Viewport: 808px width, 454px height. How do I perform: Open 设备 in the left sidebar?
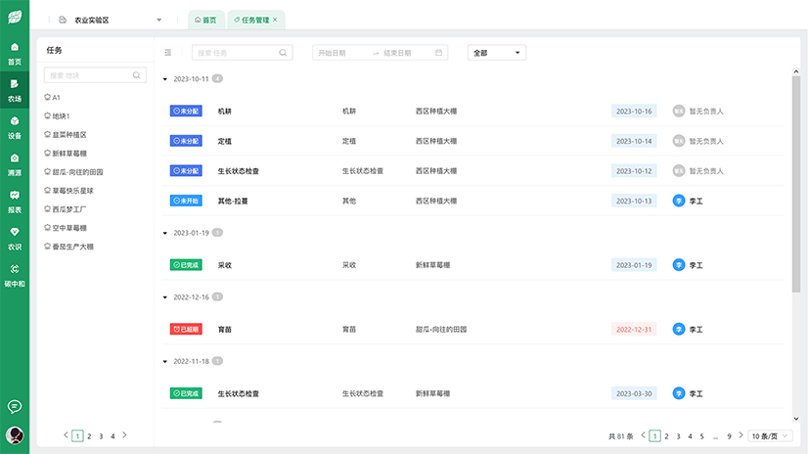15,127
